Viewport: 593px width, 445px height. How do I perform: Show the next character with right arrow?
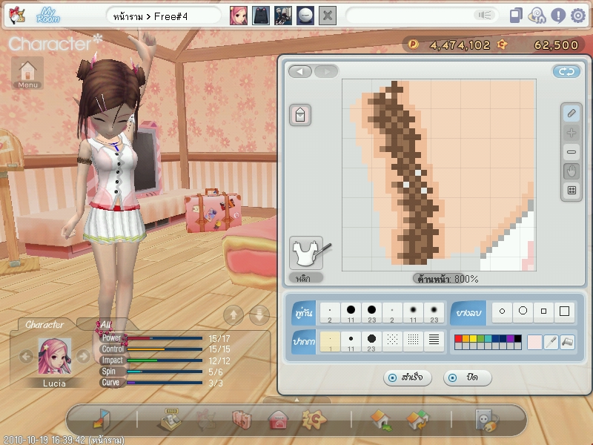(x=83, y=356)
